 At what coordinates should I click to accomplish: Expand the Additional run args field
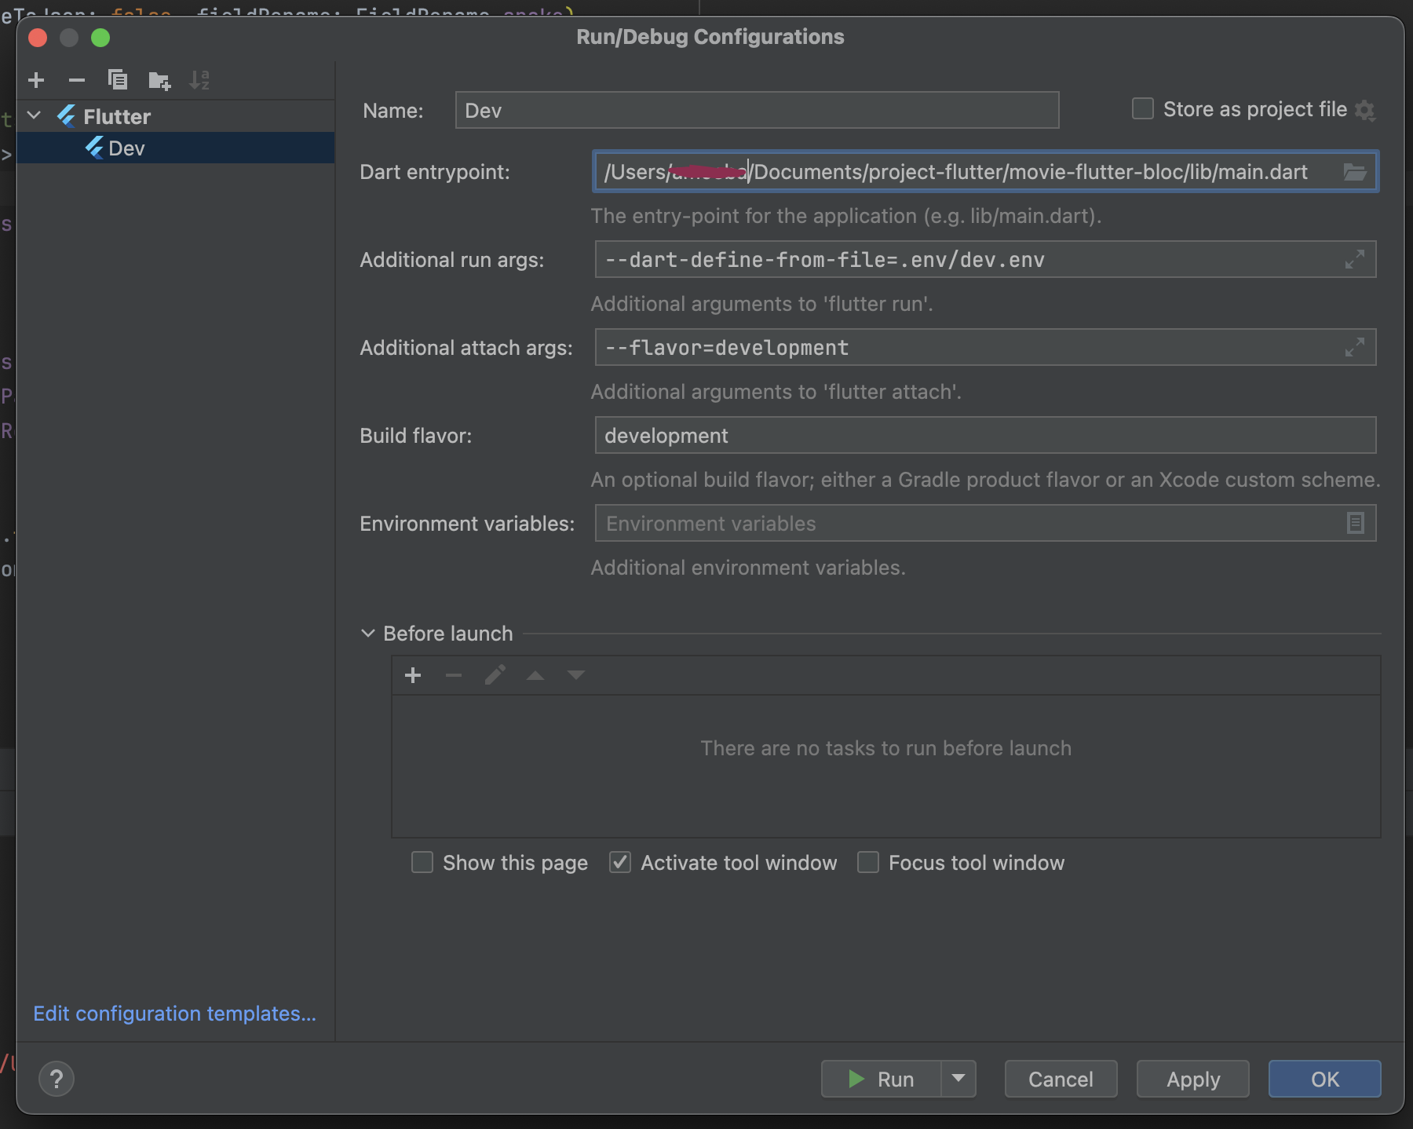[x=1355, y=259]
